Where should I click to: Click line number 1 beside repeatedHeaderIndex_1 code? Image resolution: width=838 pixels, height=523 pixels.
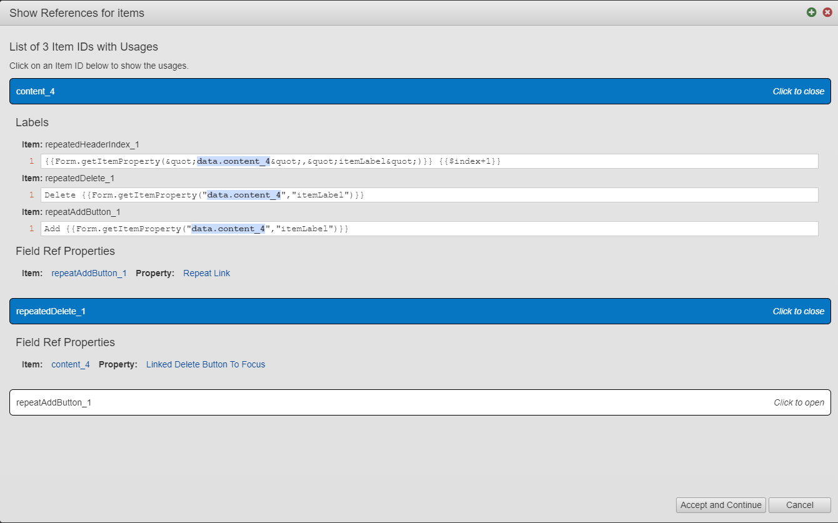coord(31,161)
